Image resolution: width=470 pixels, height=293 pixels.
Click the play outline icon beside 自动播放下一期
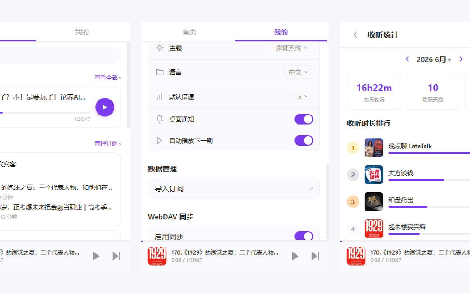coord(159,141)
